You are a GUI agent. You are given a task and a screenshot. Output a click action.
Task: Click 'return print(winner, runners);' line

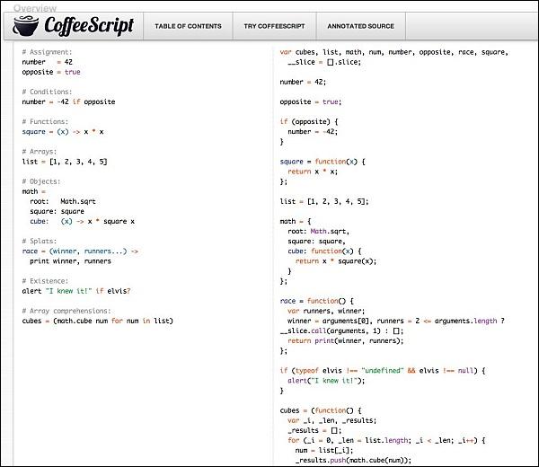pyautogui.click(x=346, y=341)
